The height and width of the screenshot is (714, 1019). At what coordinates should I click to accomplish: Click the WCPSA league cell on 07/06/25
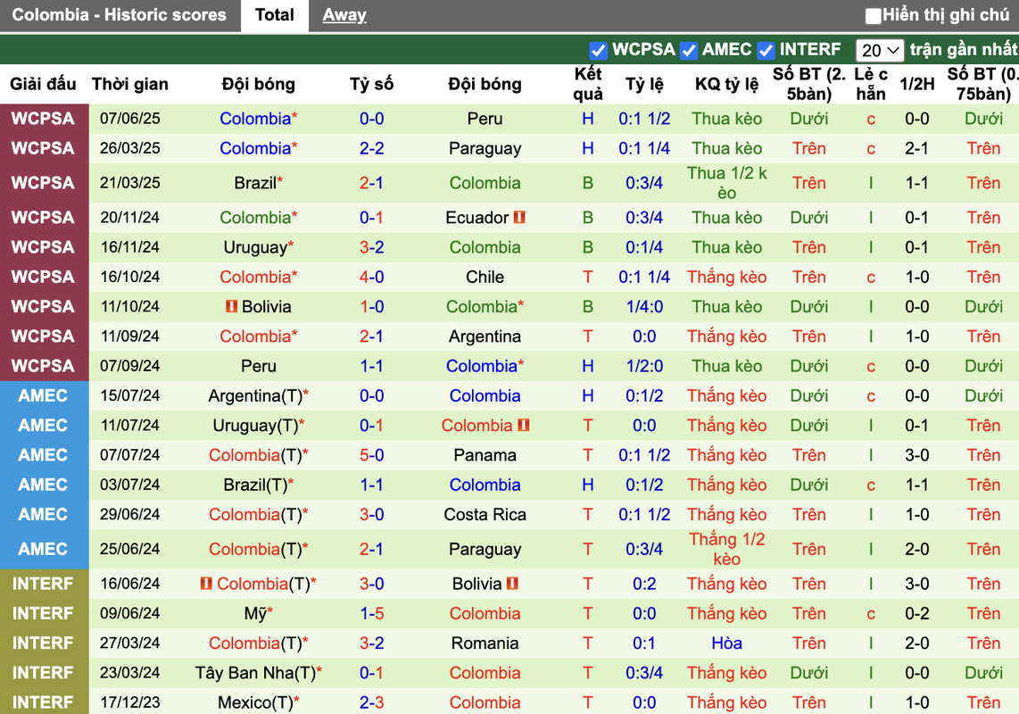pyautogui.click(x=43, y=119)
